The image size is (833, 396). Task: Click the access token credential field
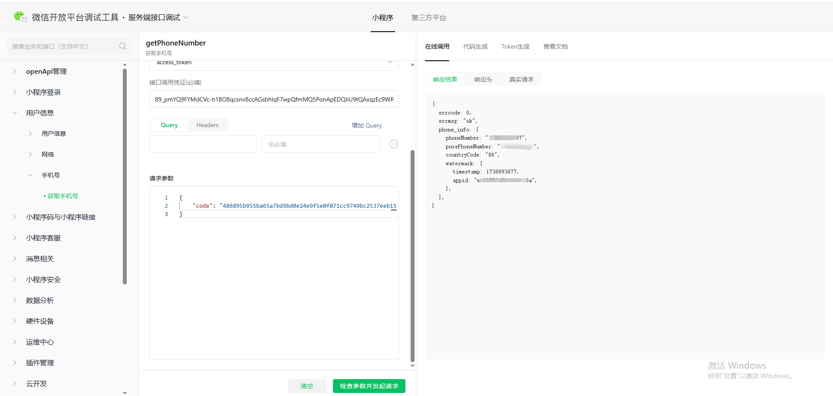coord(274,99)
